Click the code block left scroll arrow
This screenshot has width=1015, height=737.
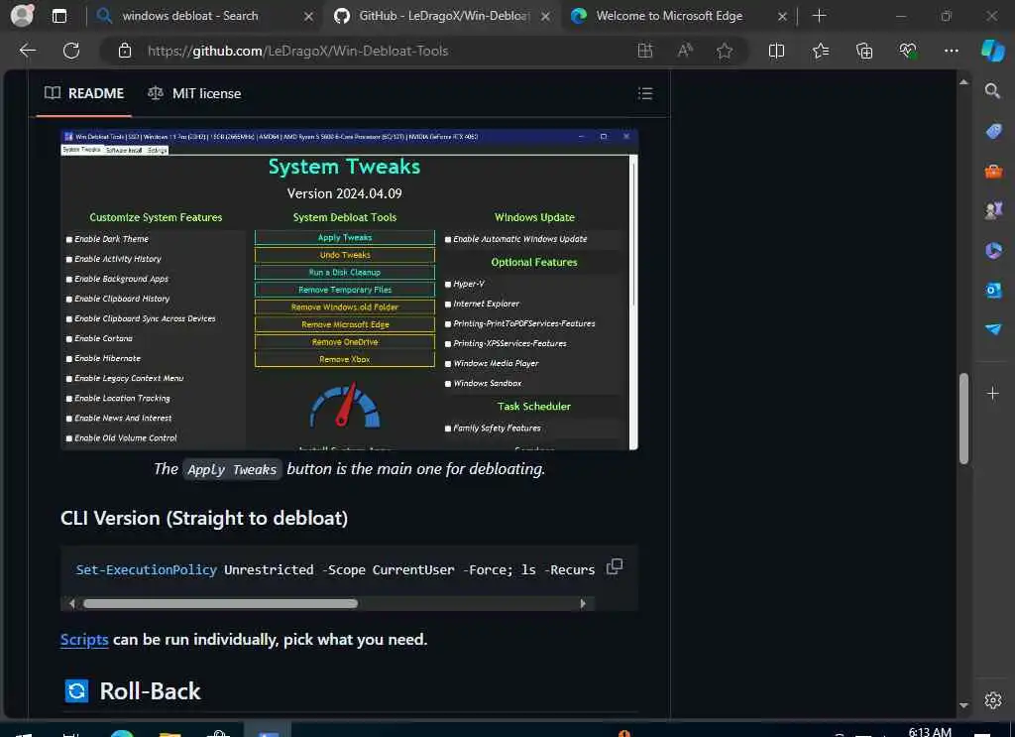71,604
